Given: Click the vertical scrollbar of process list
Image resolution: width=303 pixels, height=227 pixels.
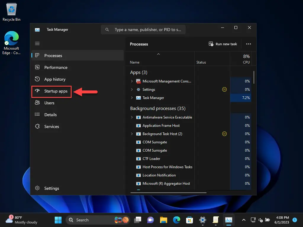Looking at the screenshot, I should [x=254, y=77].
